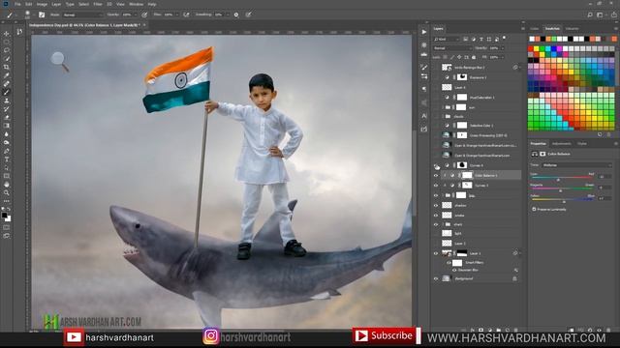The width and height of the screenshot is (620, 348).
Task: Expand the shark layer group
Action: coord(443,224)
